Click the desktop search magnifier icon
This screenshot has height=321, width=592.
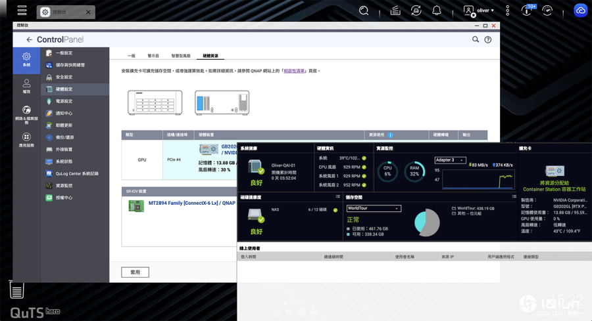tap(364, 11)
